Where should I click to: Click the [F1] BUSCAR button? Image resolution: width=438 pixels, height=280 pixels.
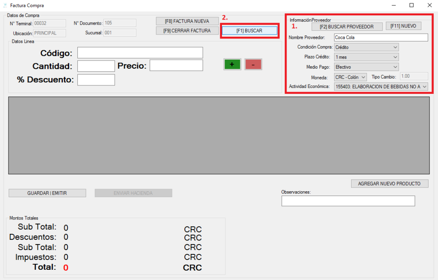[249, 31]
